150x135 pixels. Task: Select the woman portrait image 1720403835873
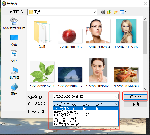point(98,73)
